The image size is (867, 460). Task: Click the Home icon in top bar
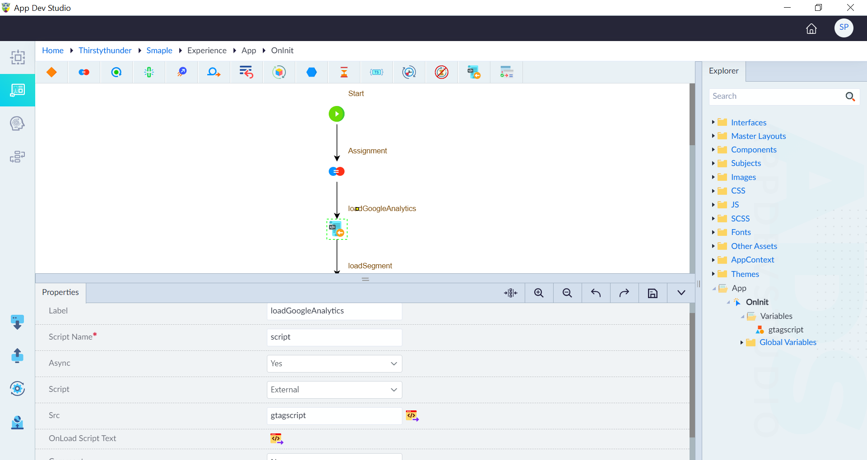click(x=811, y=29)
